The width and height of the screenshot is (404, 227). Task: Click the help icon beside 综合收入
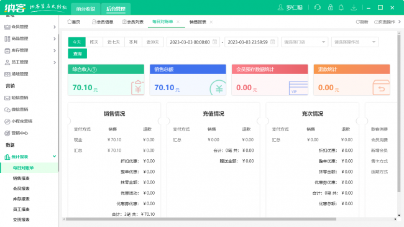click(94, 70)
